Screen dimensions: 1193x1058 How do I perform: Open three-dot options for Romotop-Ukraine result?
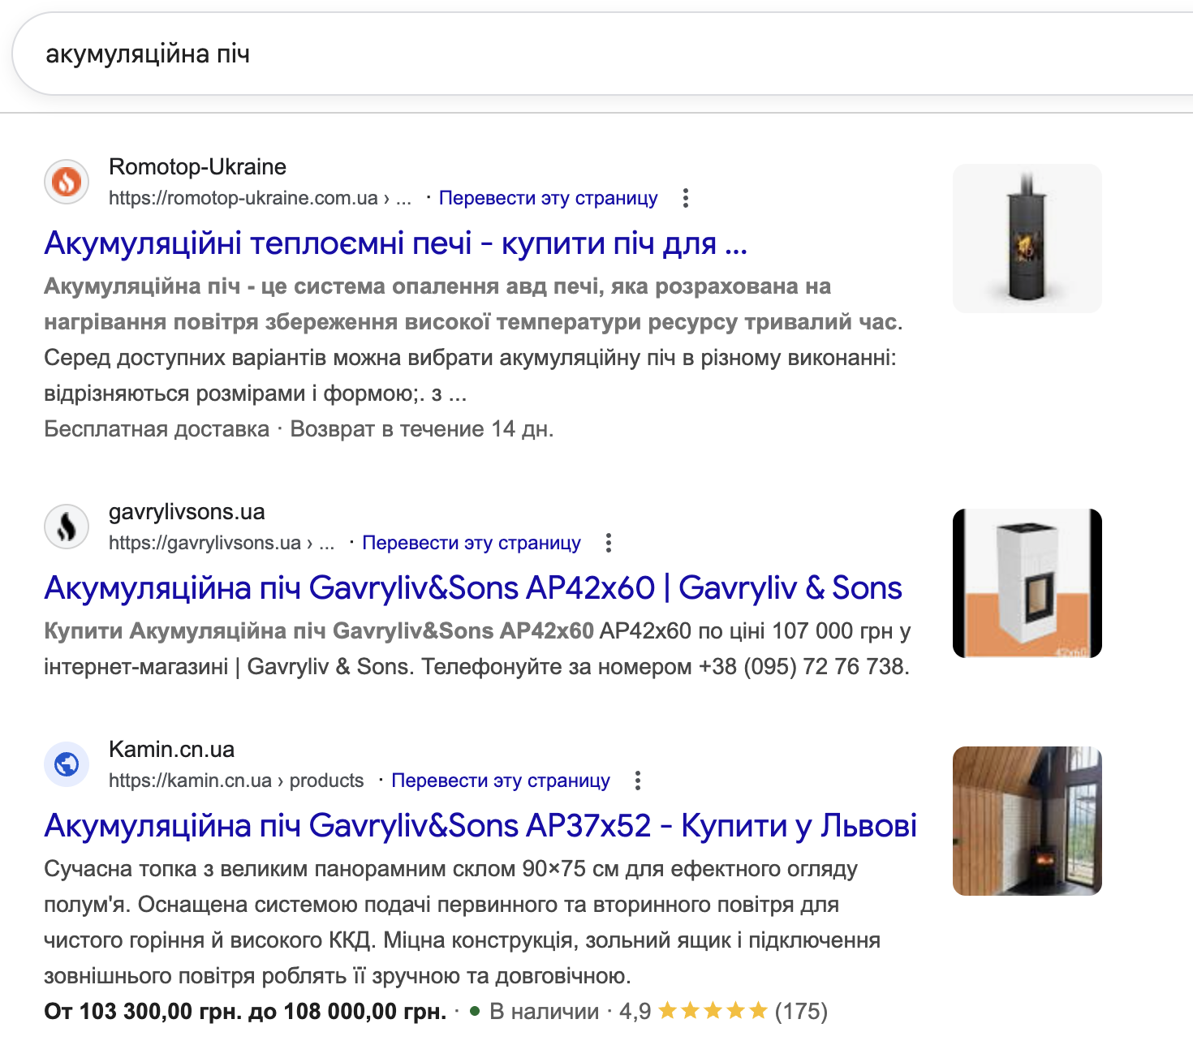coord(686,198)
